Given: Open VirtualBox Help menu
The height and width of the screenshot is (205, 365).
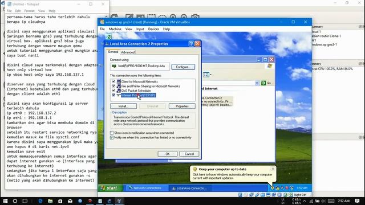Looking at the screenshot, I should [167, 29].
